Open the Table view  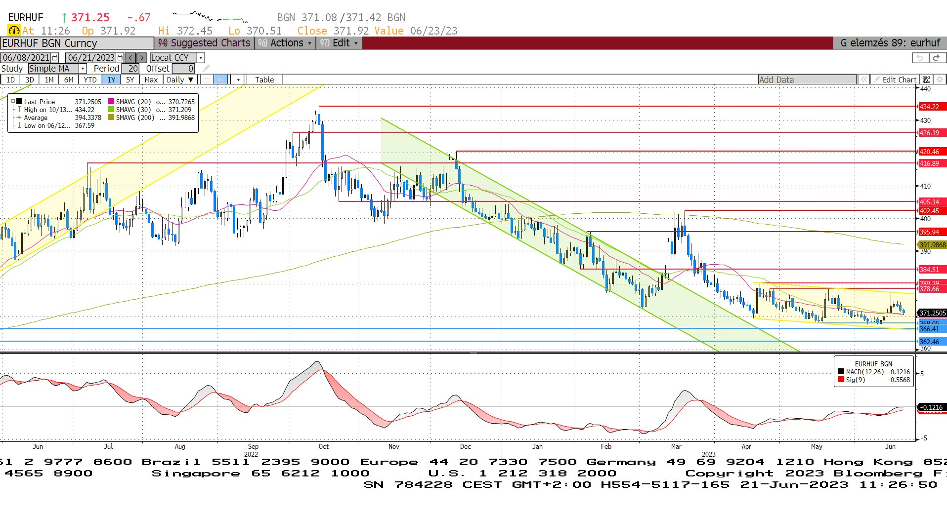tap(264, 79)
